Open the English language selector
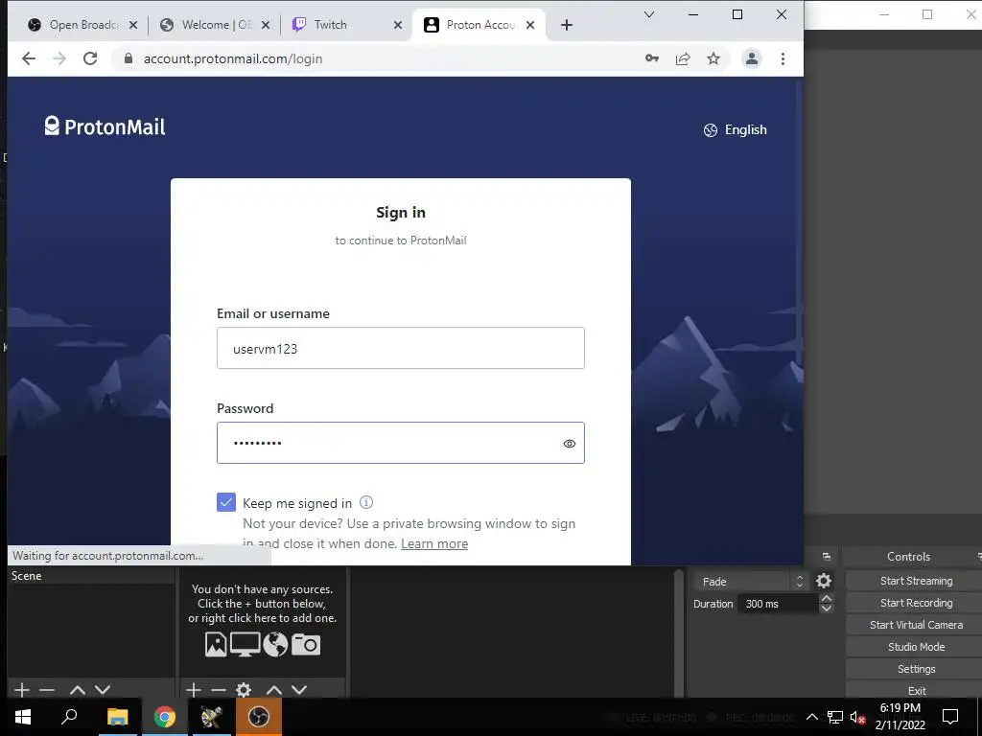This screenshot has height=736, width=982. [736, 130]
